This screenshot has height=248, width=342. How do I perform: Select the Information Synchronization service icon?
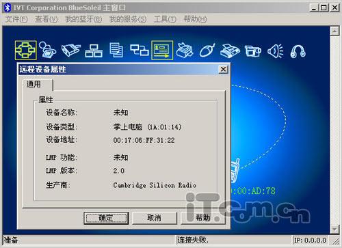[x=139, y=50]
